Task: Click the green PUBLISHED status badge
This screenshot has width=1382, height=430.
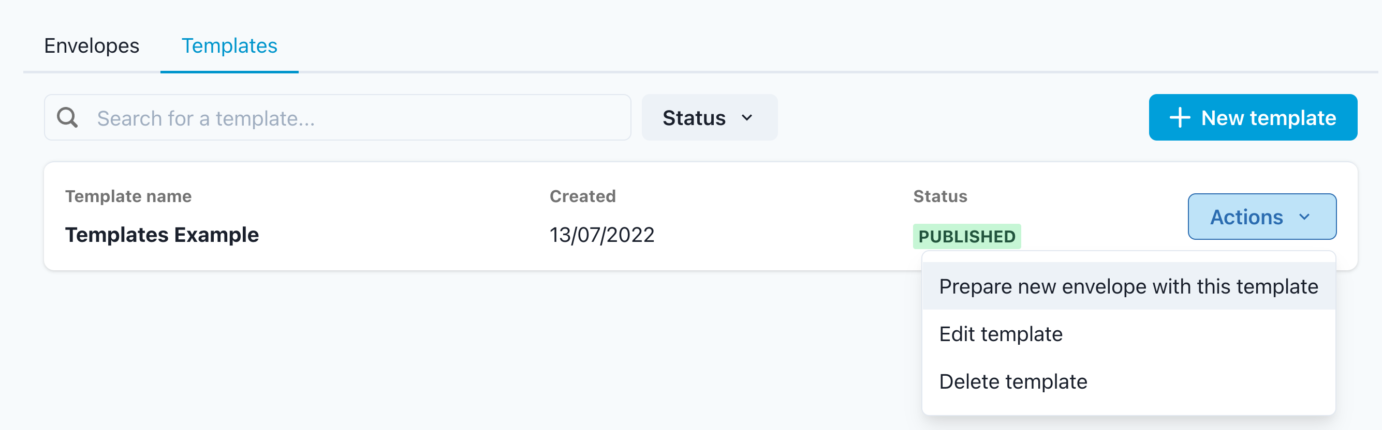Action: tap(966, 236)
